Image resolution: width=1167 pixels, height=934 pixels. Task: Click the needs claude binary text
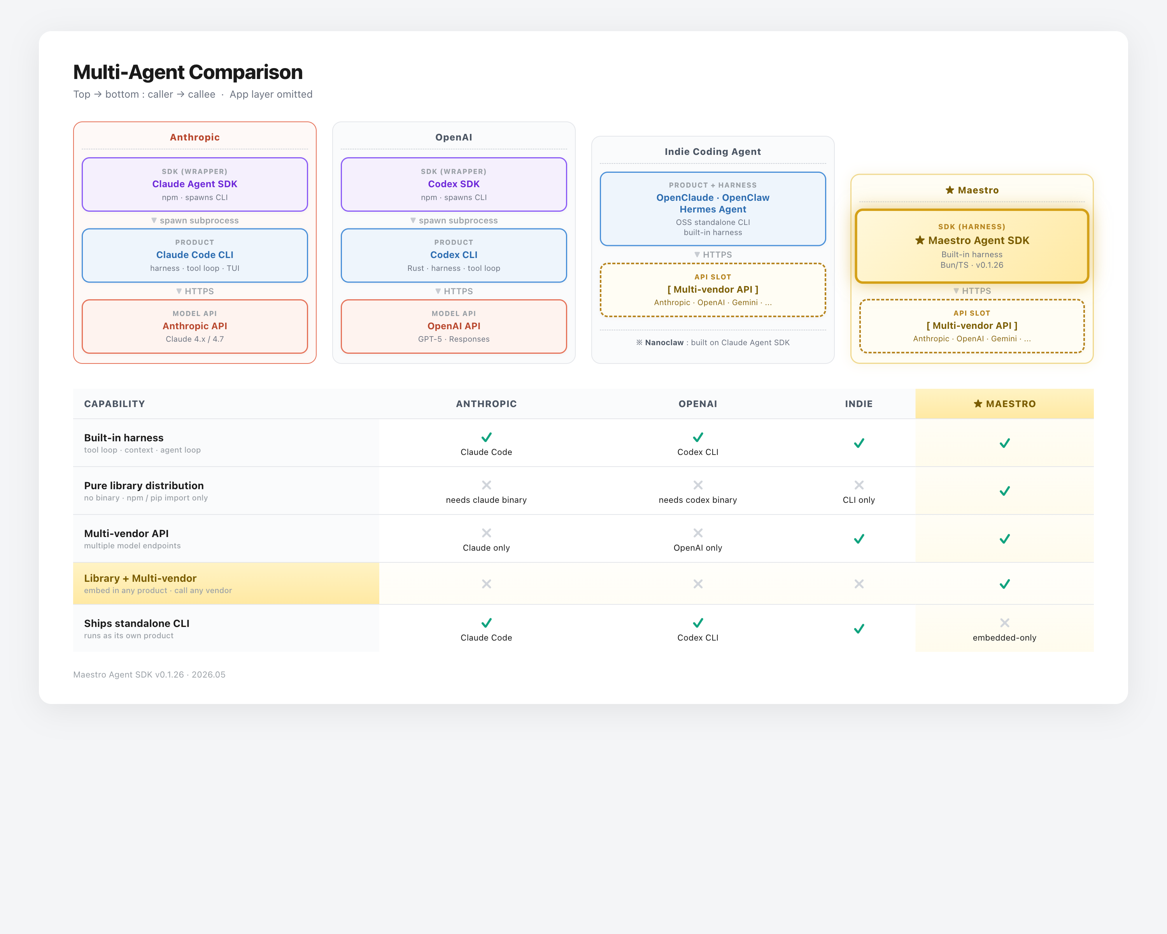coord(487,500)
